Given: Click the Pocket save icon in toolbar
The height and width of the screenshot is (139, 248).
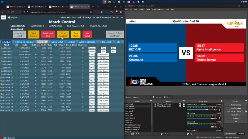Looking at the screenshot, I should 102,12.
